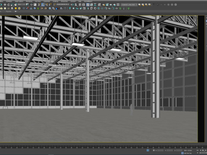This screenshot has width=207, height=155.
Task: Select the Populate ribbon tab
Action: point(9,11)
